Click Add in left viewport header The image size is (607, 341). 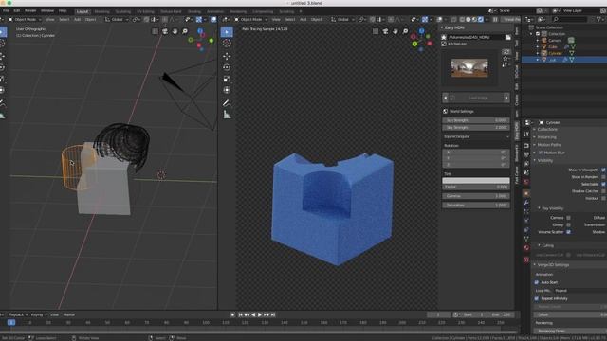78,19
